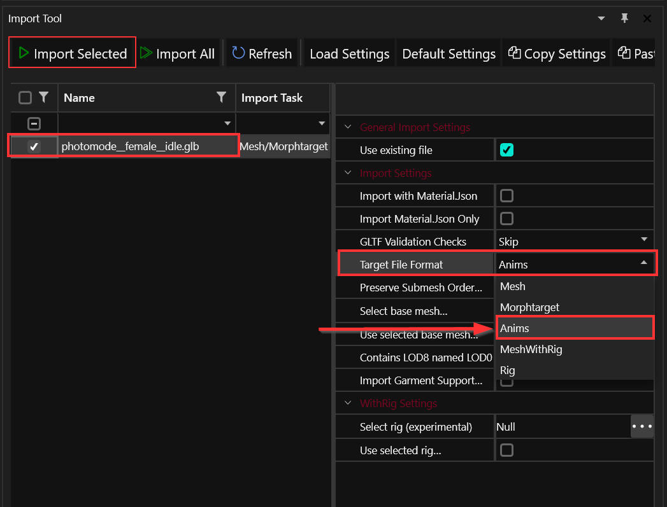Collapse the General Import Settings section
Viewport: 667px width, 507px height.
tap(348, 127)
